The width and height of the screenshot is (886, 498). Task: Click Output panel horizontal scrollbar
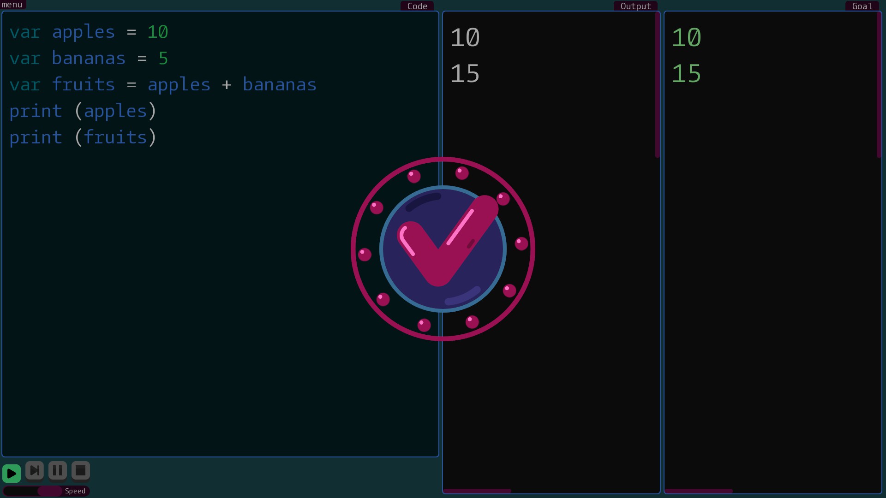tap(477, 491)
